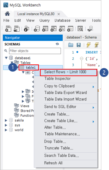Click the sakila schema cylinder icon
This screenshot has height=170, width=109.
(11, 120)
